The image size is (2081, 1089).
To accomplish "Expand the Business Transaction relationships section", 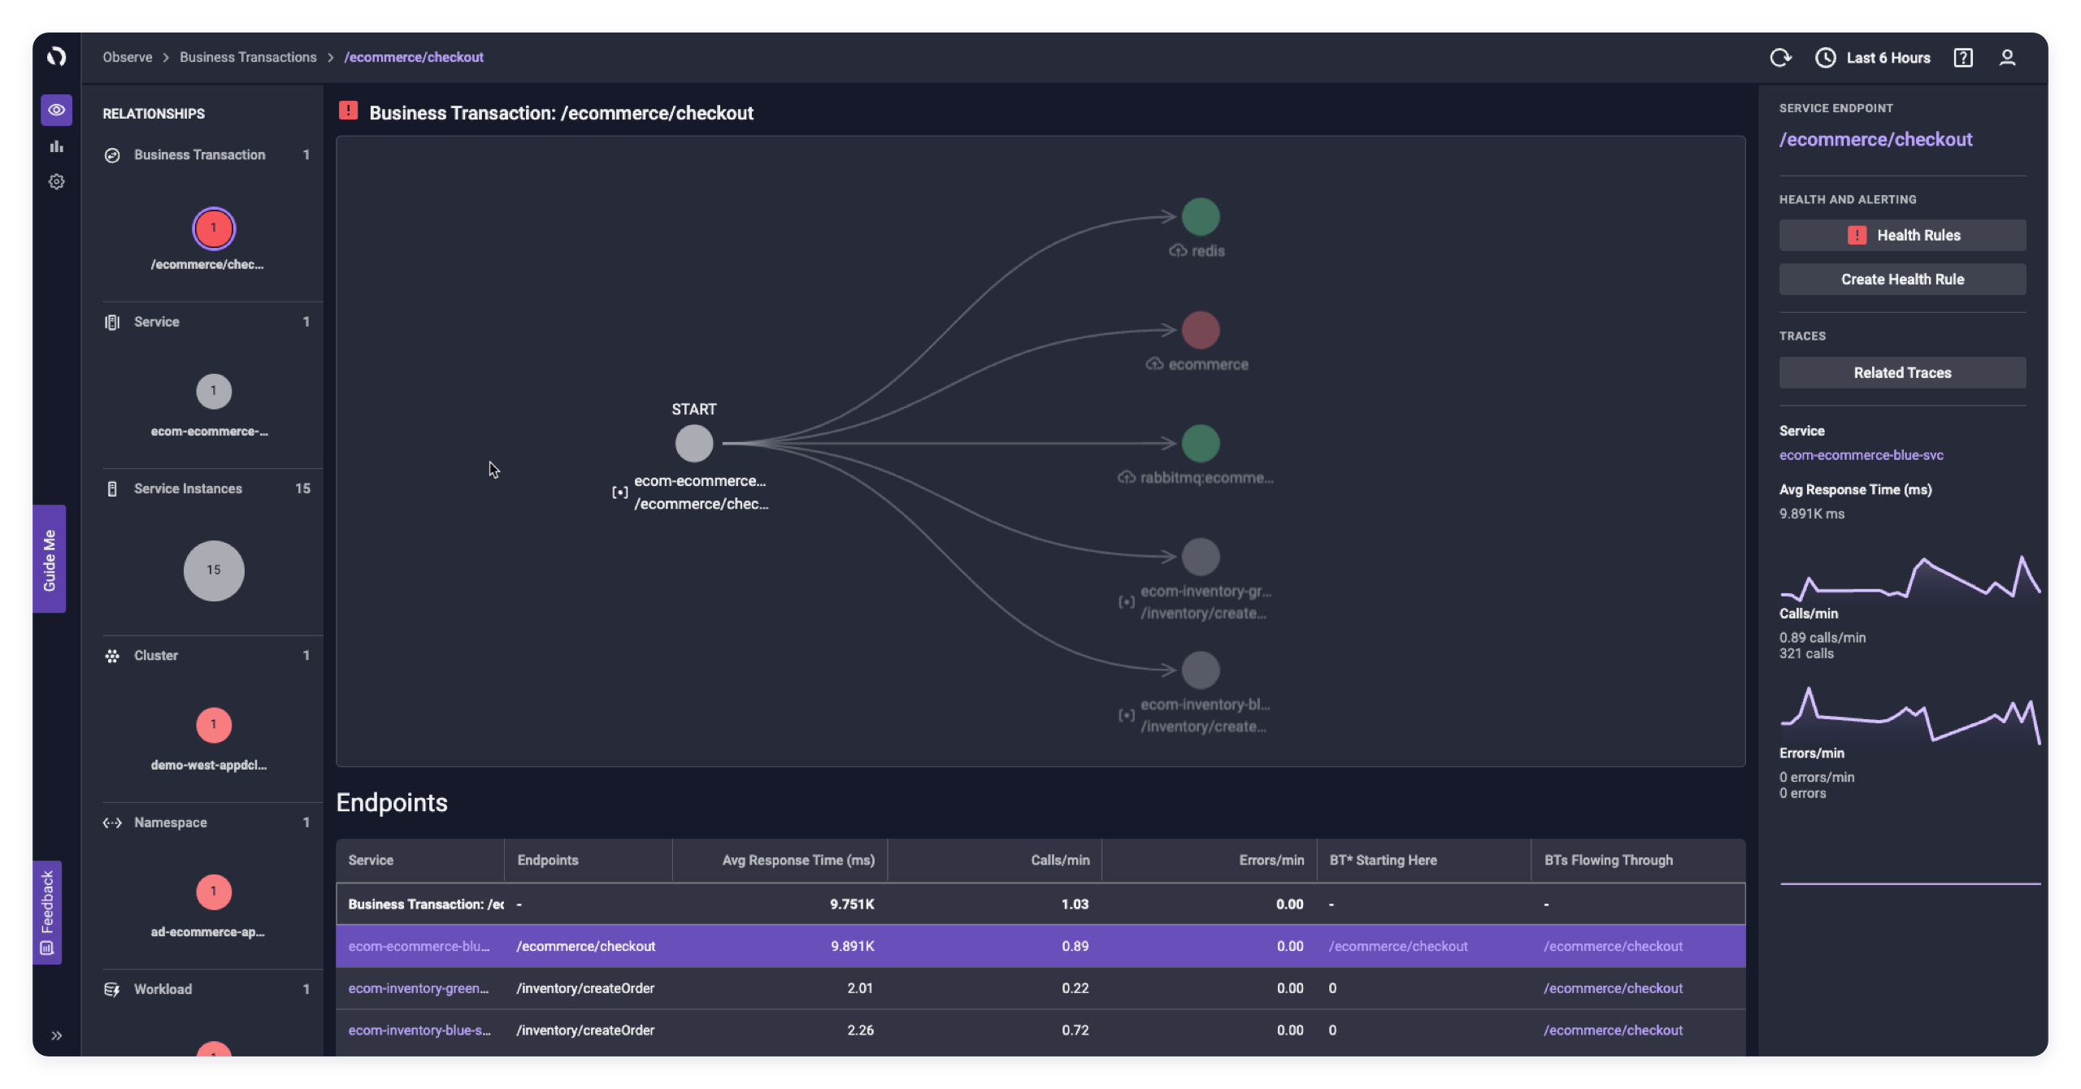I will pyautogui.click(x=198, y=154).
